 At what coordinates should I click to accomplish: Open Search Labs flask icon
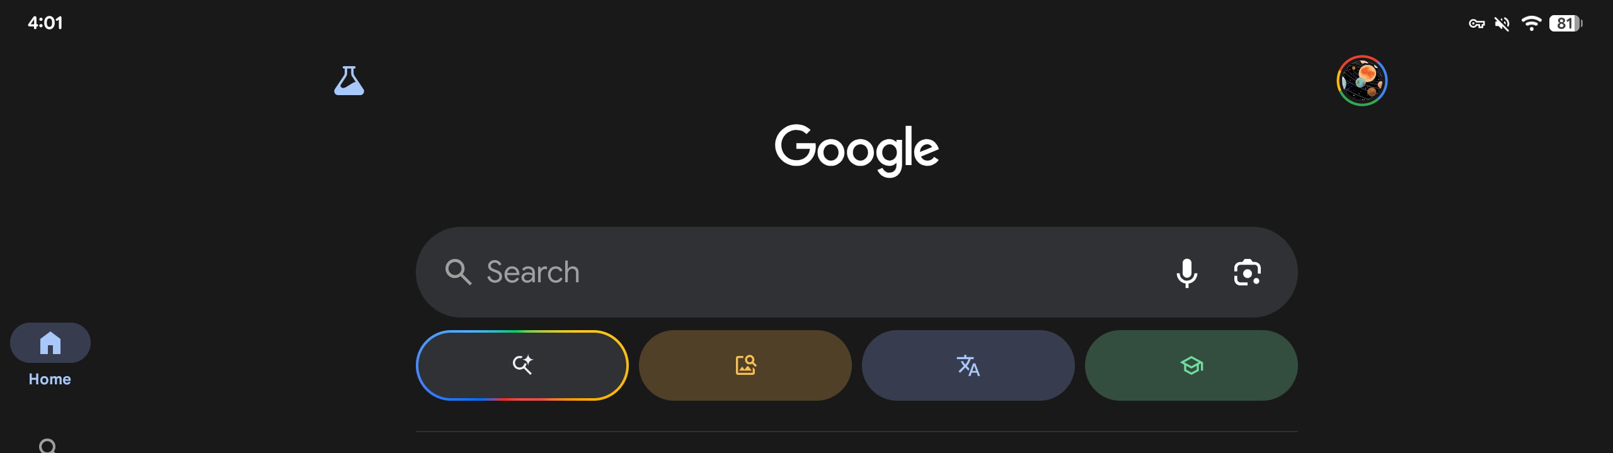349,81
